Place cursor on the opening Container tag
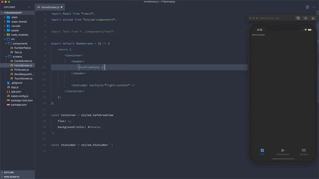319x179 pixels. coord(74,55)
